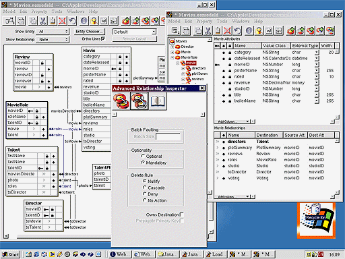345x259 pixels.
Task: Open the Show Entity popup set to All
Action: tap(53, 32)
